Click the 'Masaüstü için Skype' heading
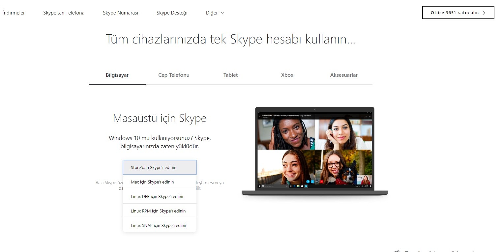 160,118
